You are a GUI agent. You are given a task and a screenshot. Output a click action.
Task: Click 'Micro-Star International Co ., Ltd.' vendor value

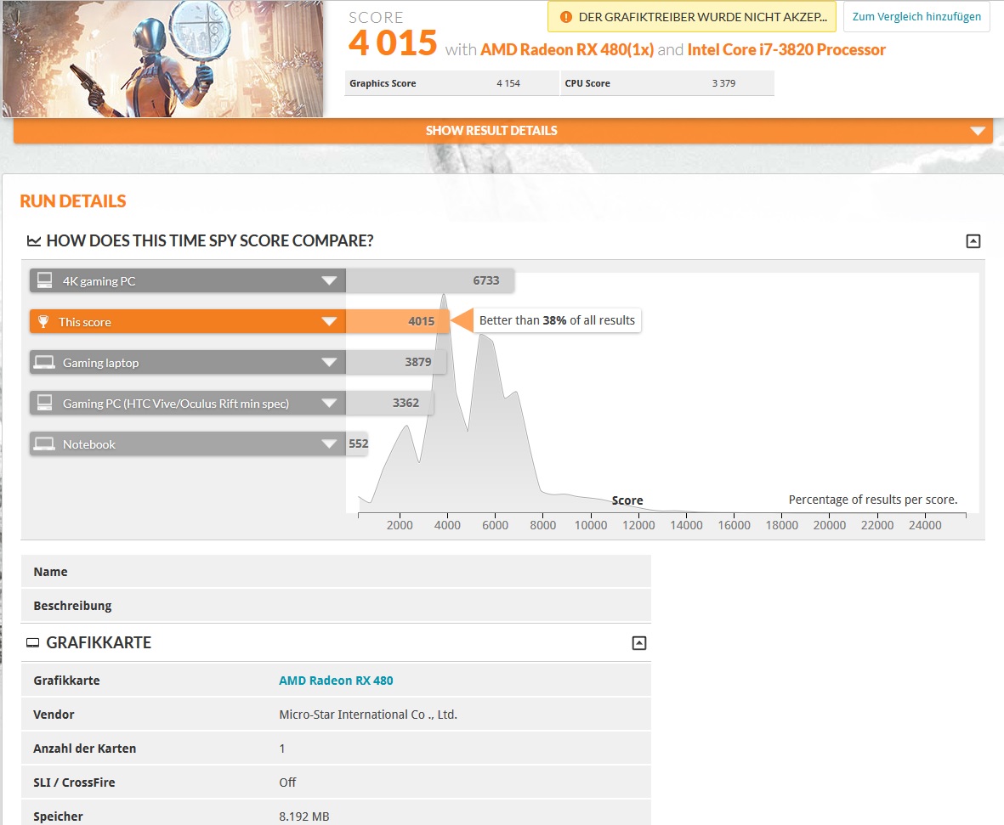tap(368, 715)
